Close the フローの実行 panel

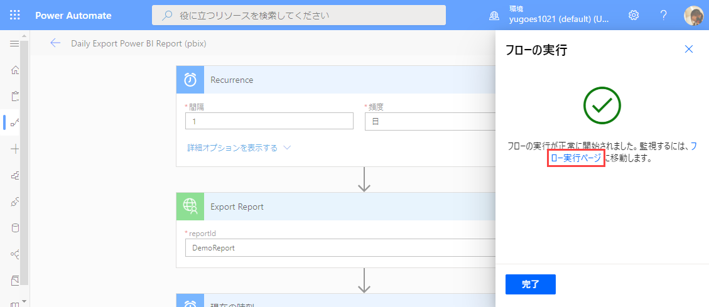pos(689,49)
